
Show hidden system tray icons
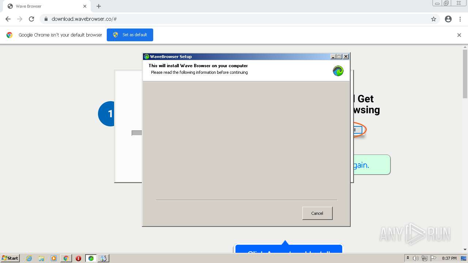[x=408, y=258]
